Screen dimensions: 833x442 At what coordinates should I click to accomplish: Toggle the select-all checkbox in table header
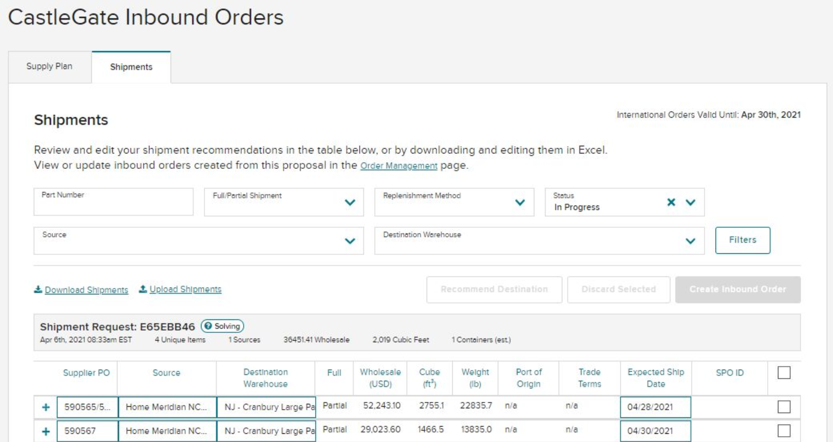tap(784, 373)
